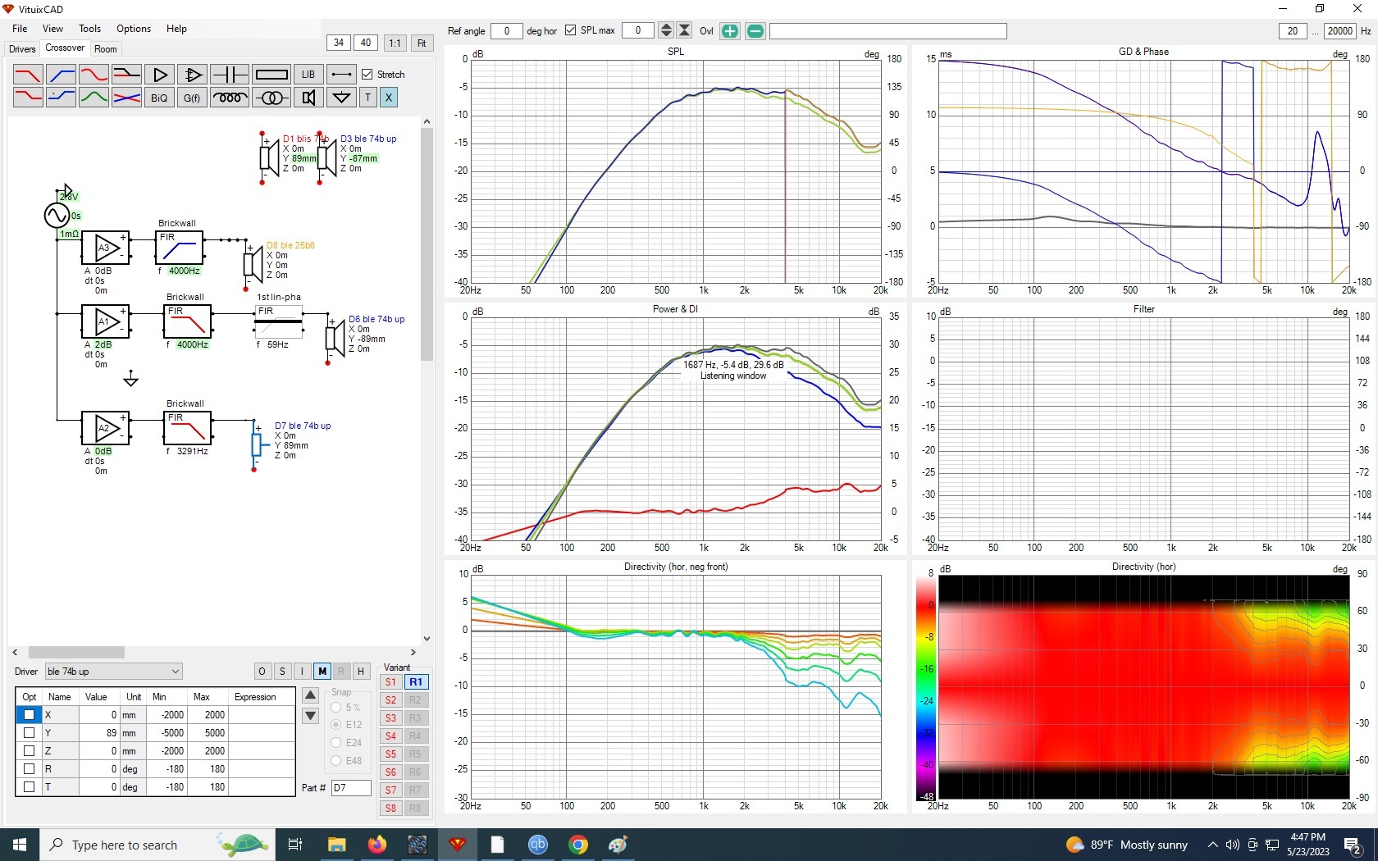The height and width of the screenshot is (861, 1378).
Task: Enable Opt checkbox for Y row
Action: click(x=29, y=733)
